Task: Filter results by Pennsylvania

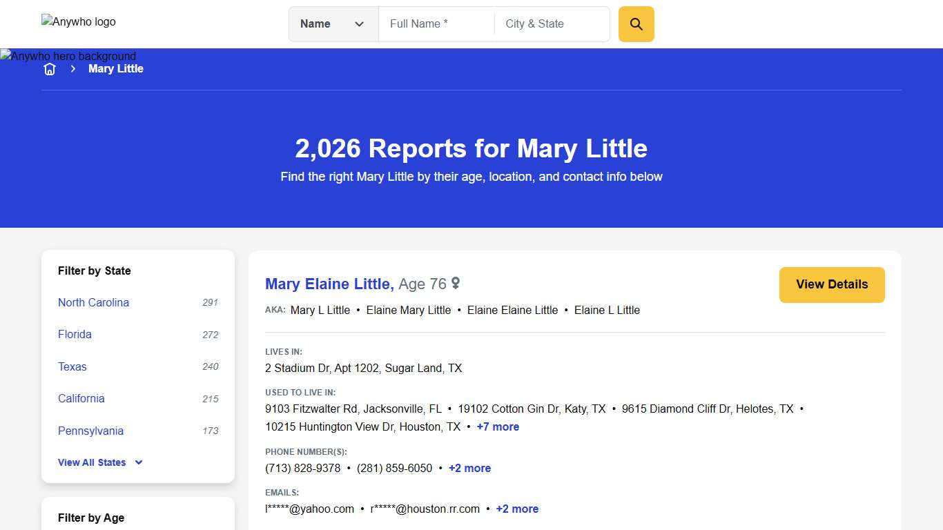Action: click(x=90, y=431)
